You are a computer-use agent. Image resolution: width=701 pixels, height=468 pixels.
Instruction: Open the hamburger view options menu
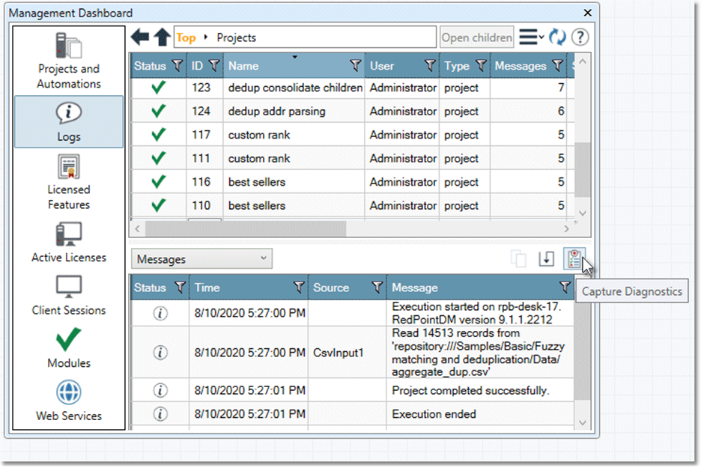coord(531,37)
